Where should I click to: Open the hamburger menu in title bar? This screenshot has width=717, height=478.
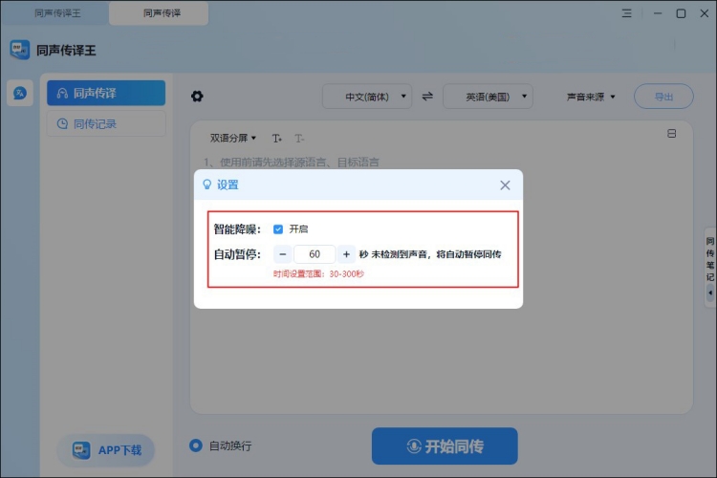click(x=626, y=13)
